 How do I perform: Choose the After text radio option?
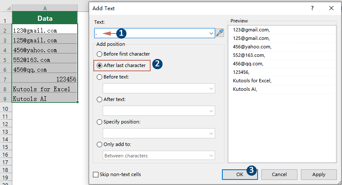tap(100, 99)
